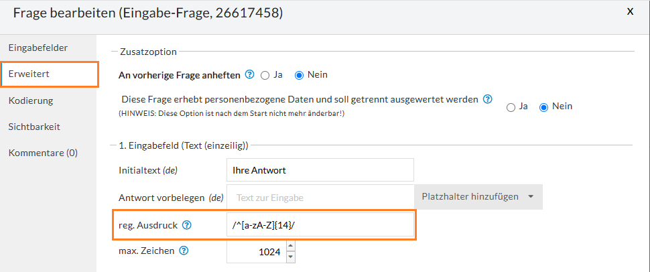Click into the reg. Ausdruck input field
Screen dimensions: 650x272
(x=320, y=225)
